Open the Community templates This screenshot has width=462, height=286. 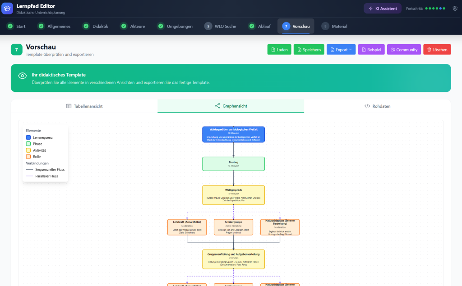pos(404,50)
